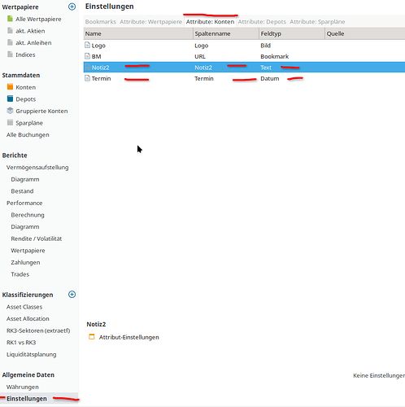The image size is (405, 407).
Task: Open the Bestand report
Action: click(22, 191)
